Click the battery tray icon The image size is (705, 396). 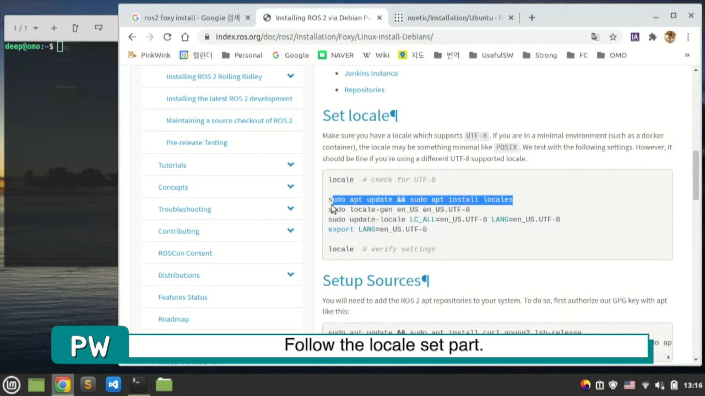point(674,385)
